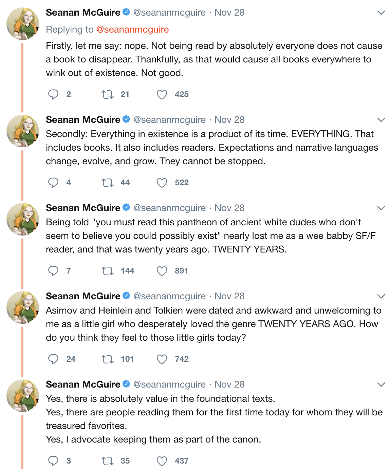
Task: Like the 'Secondly: Everything in existence' tweet
Action: point(162,183)
